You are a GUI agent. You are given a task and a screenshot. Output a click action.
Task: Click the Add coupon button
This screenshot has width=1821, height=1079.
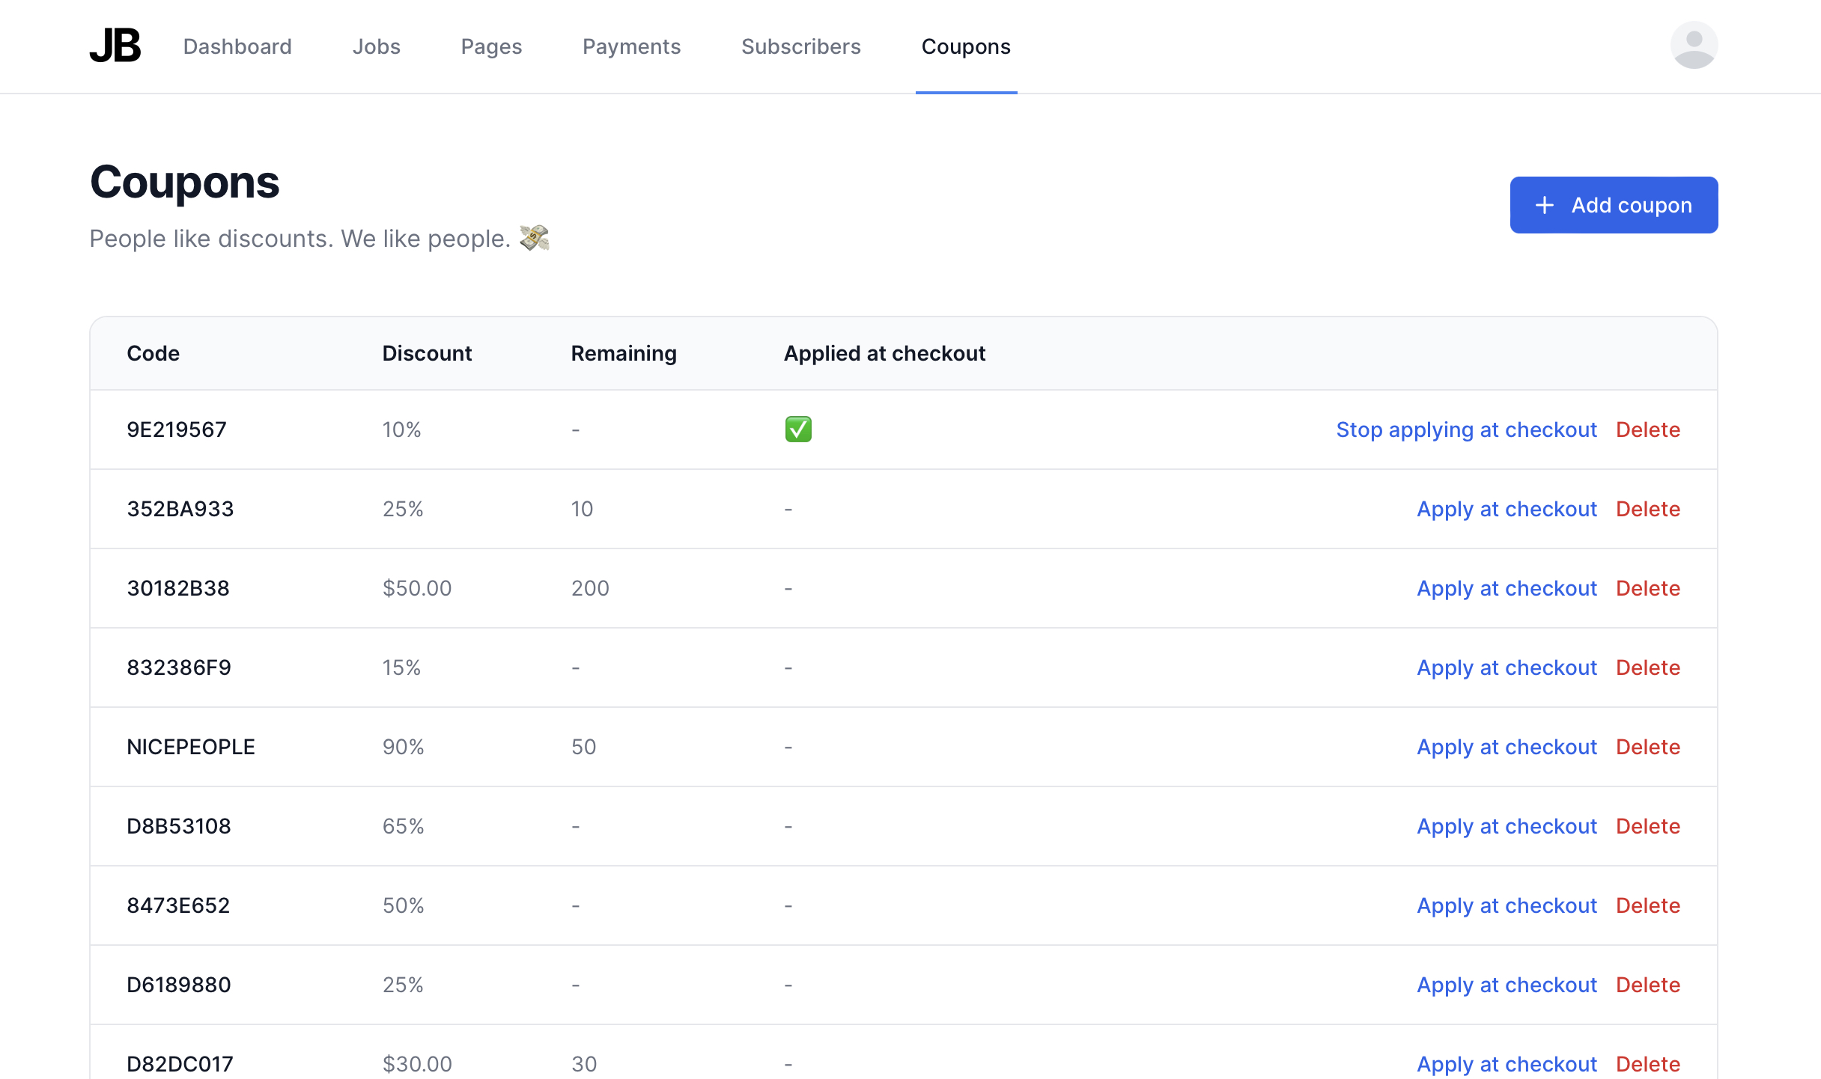click(x=1614, y=205)
